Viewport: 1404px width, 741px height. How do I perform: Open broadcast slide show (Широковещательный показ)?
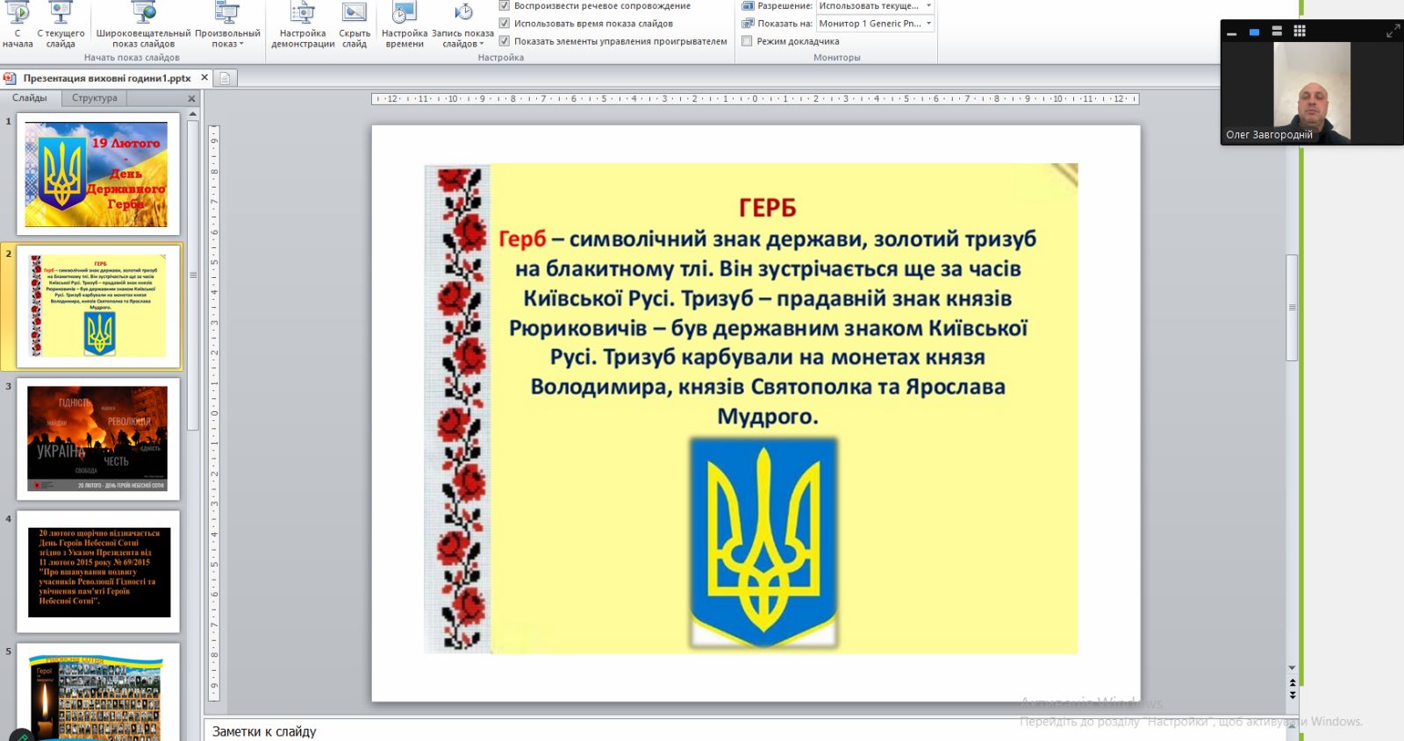coord(143,26)
